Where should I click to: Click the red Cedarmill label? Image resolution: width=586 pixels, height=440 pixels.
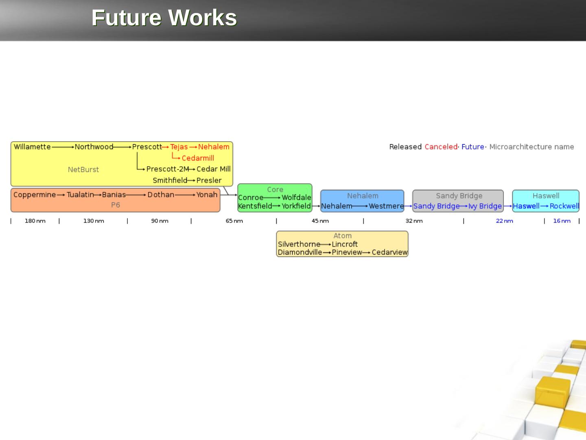click(x=198, y=158)
